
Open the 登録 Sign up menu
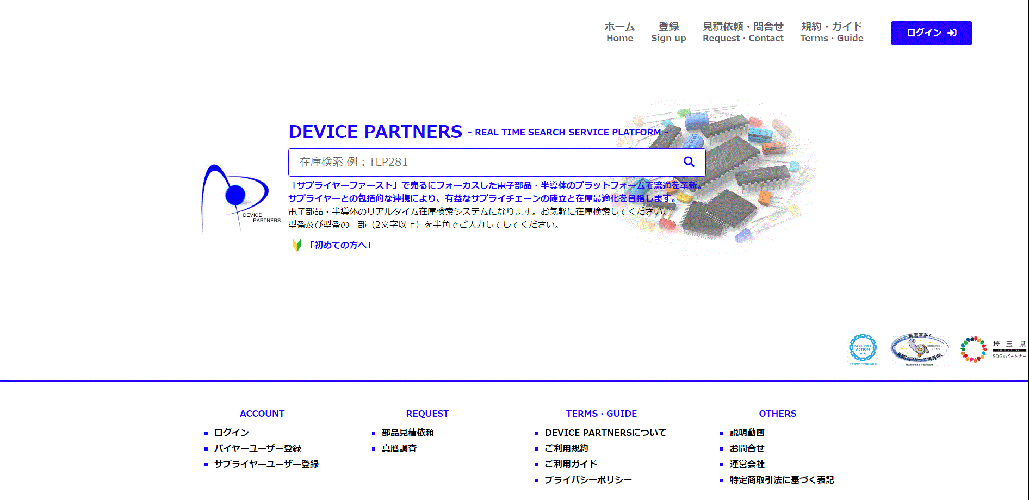click(668, 32)
